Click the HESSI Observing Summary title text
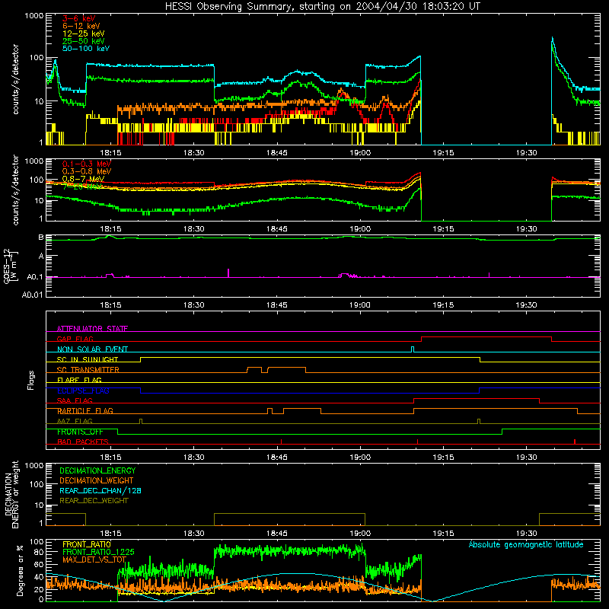609x609 pixels. [x=322, y=7]
